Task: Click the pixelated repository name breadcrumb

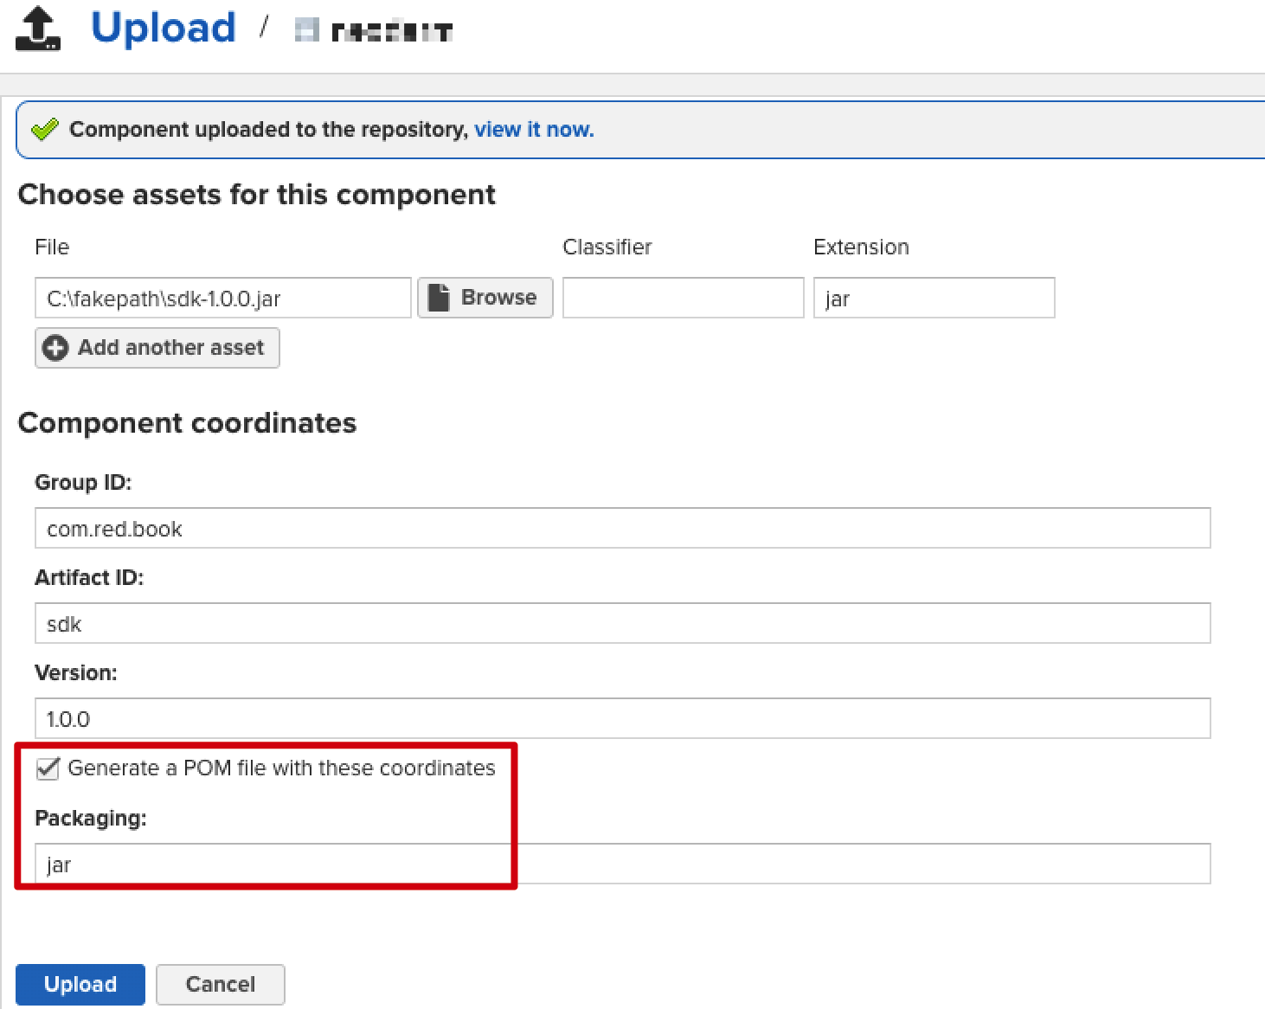Action: [x=392, y=32]
